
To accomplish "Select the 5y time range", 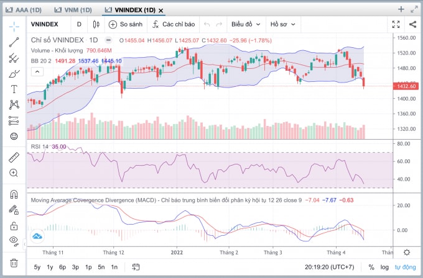I will 37,267.
